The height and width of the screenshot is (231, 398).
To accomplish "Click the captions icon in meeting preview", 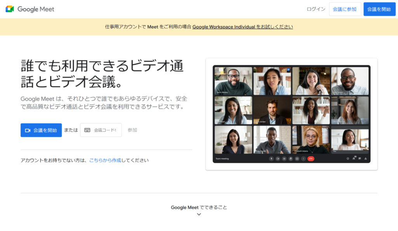I will click(284, 159).
